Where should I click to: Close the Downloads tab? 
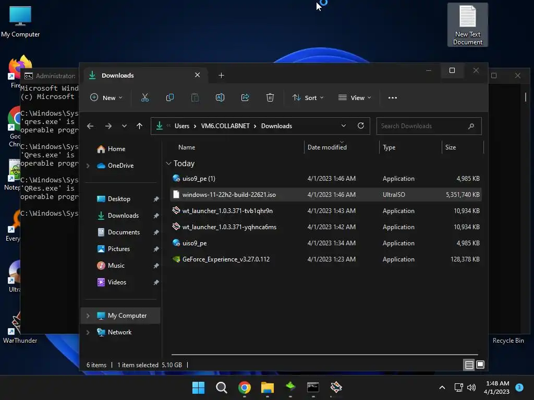coord(197,75)
